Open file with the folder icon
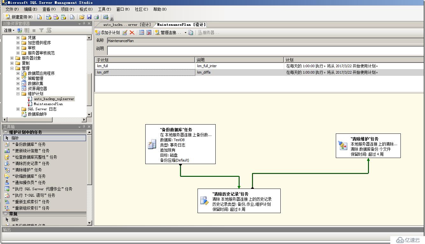This screenshot has height=244, width=425. [x=82, y=17]
